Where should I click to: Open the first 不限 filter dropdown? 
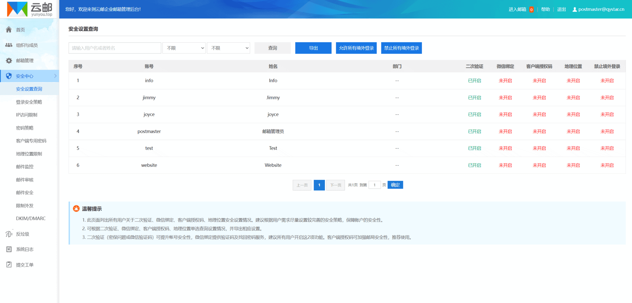184,48
